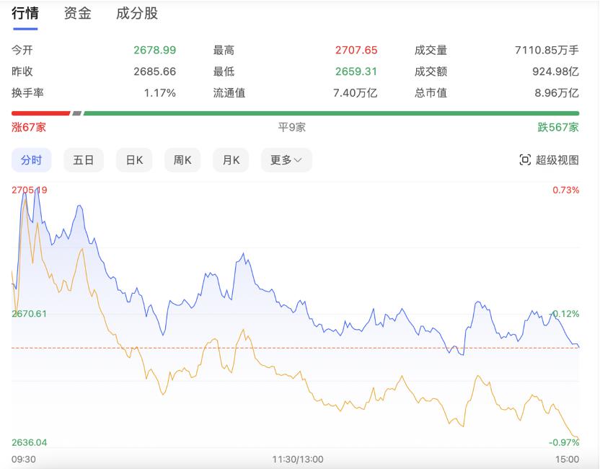Open the 成分股 tab
Screen dimensions: 600x469
tap(137, 13)
